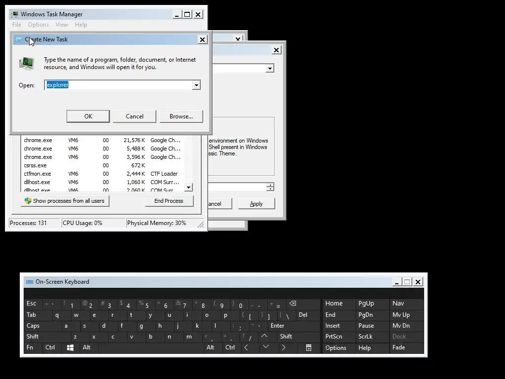Toggle the left Alt key

pyautogui.click(x=89, y=348)
